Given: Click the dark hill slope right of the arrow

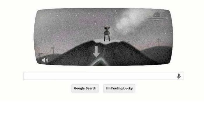Looking at the screenshot, I should coord(125,55).
